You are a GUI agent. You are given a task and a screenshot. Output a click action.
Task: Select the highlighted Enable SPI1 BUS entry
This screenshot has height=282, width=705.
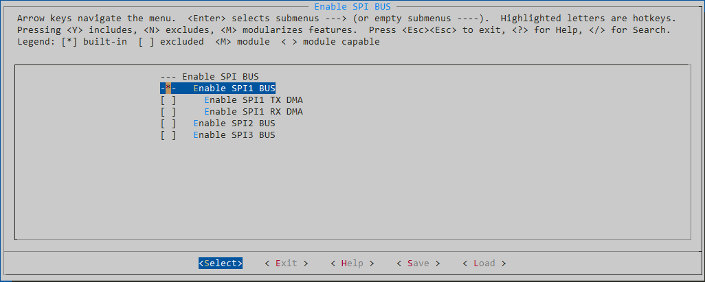coord(218,88)
